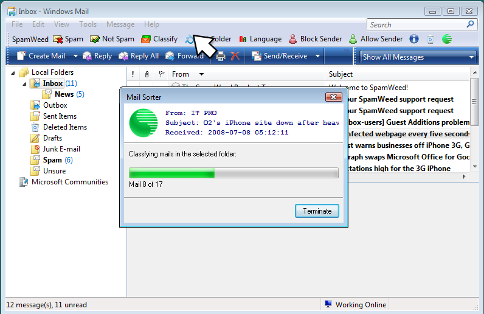Sort by the Subject column header

(398, 74)
